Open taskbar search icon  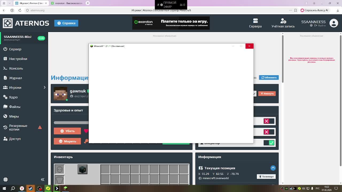(x=13, y=189)
